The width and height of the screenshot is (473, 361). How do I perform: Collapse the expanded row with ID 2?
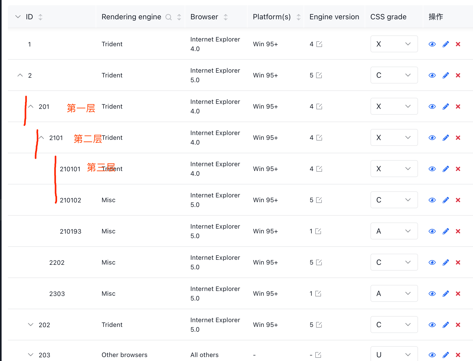[20, 75]
